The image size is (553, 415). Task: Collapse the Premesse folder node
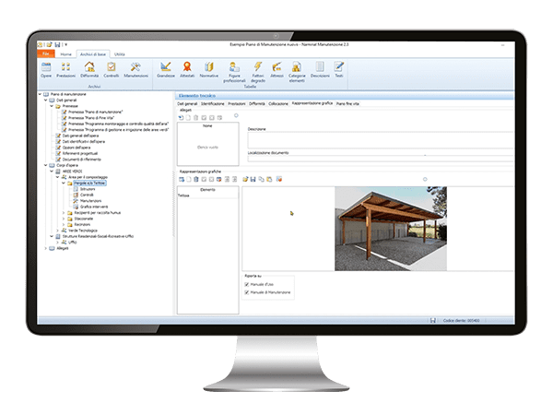(x=50, y=106)
